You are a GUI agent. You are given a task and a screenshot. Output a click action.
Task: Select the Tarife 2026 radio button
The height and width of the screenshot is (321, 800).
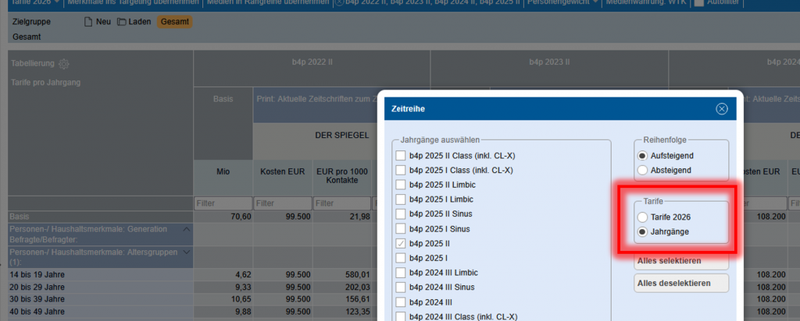click(x=643, y=217)
